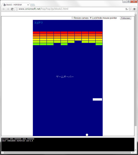Uncheck Lock/hide mouse pointer
Screen dimensions: 138x155
point(91,18)
